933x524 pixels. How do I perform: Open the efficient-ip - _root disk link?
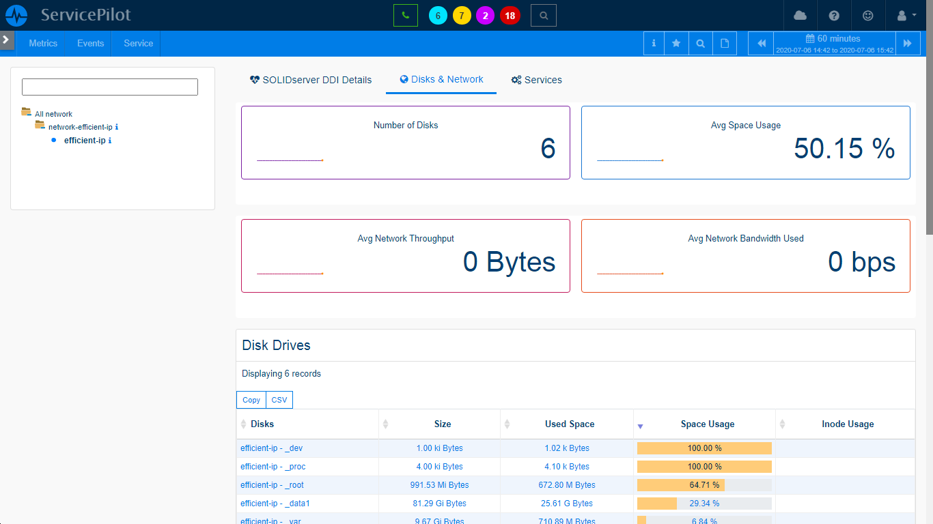click(x=272, y=485)
